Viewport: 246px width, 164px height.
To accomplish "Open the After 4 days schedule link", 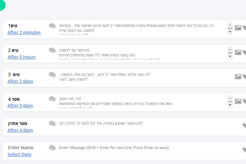I will [20, 130].
